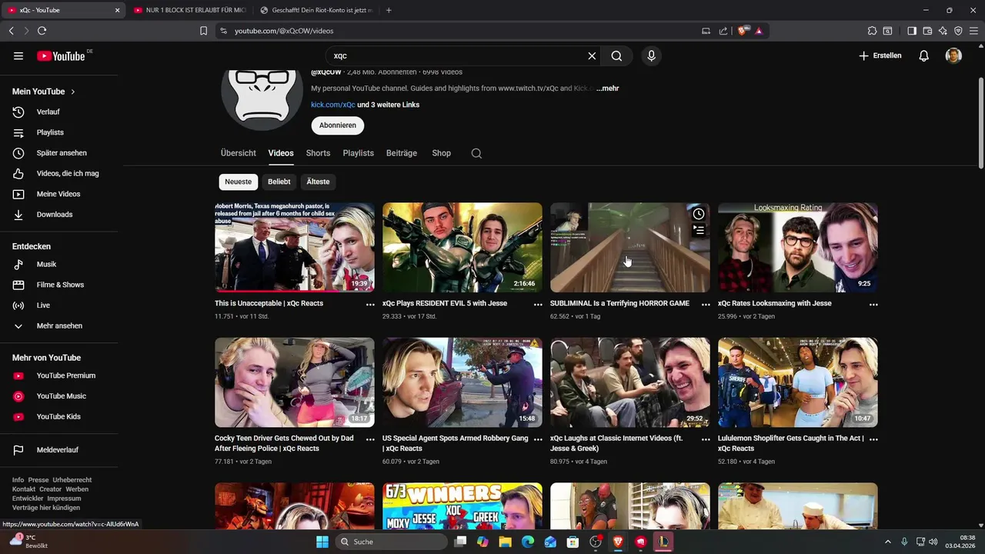Open Filme & Shows in sidebar

[x=59, y=285]
